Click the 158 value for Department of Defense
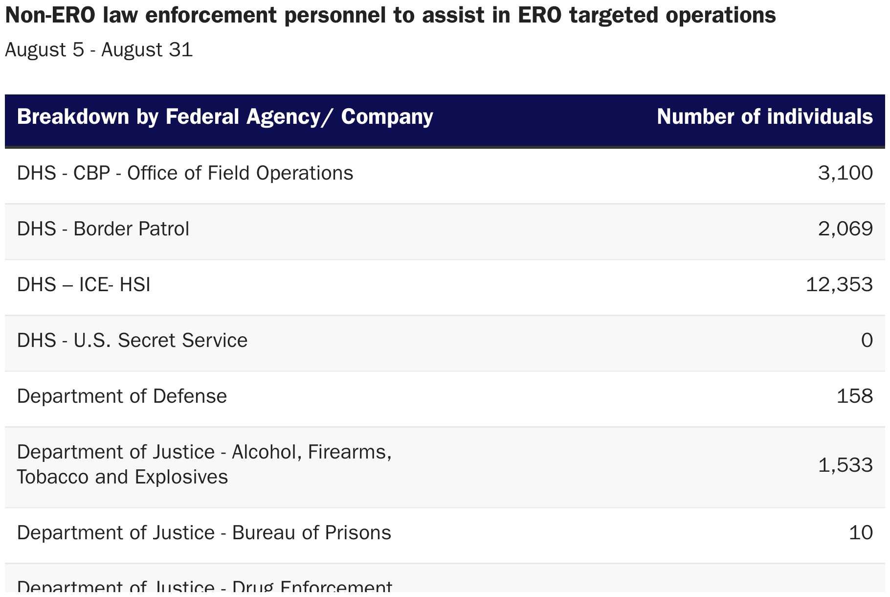 (854, 396)
